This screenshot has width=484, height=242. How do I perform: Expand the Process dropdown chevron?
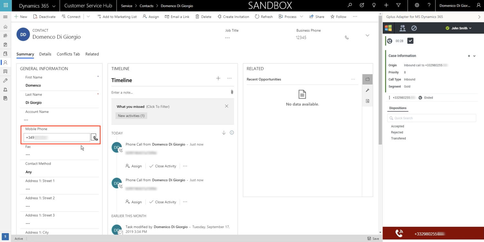point(301,16)
